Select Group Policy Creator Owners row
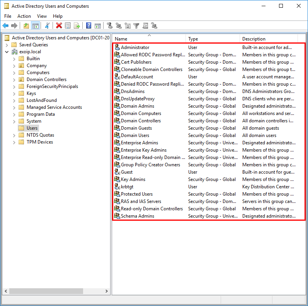 205,164
